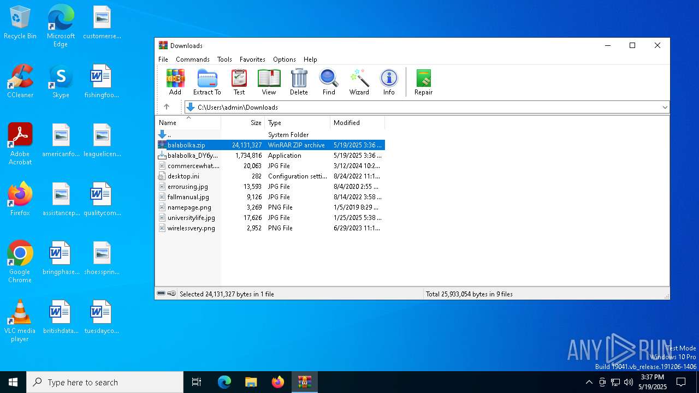Viewport: 699px width, 393px height.
Task: Open the Microsoft Edge desktop shortcut
Action: click(x=61, y=26)
